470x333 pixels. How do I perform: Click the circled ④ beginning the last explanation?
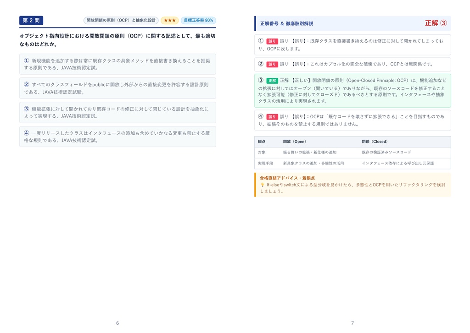261,116
